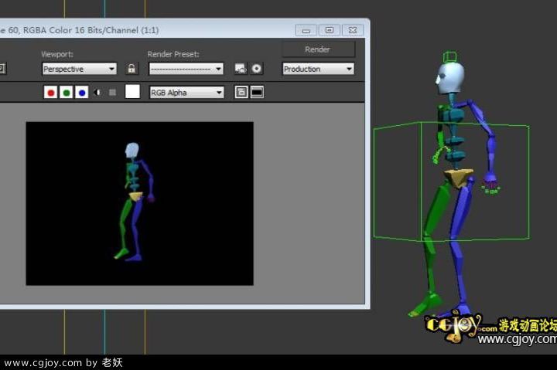Switch to monochrome display icon

click(x=112, y=93)
